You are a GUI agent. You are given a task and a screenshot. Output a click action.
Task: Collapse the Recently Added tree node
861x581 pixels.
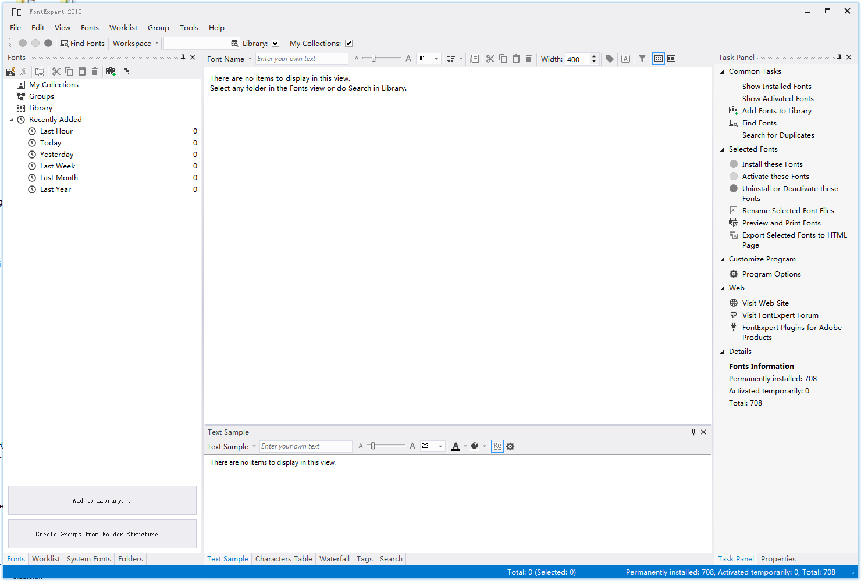pyautogui.click(x=12, y=120)
